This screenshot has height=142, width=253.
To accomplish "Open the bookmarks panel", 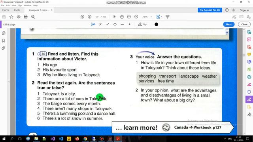I will click(4, 40).
